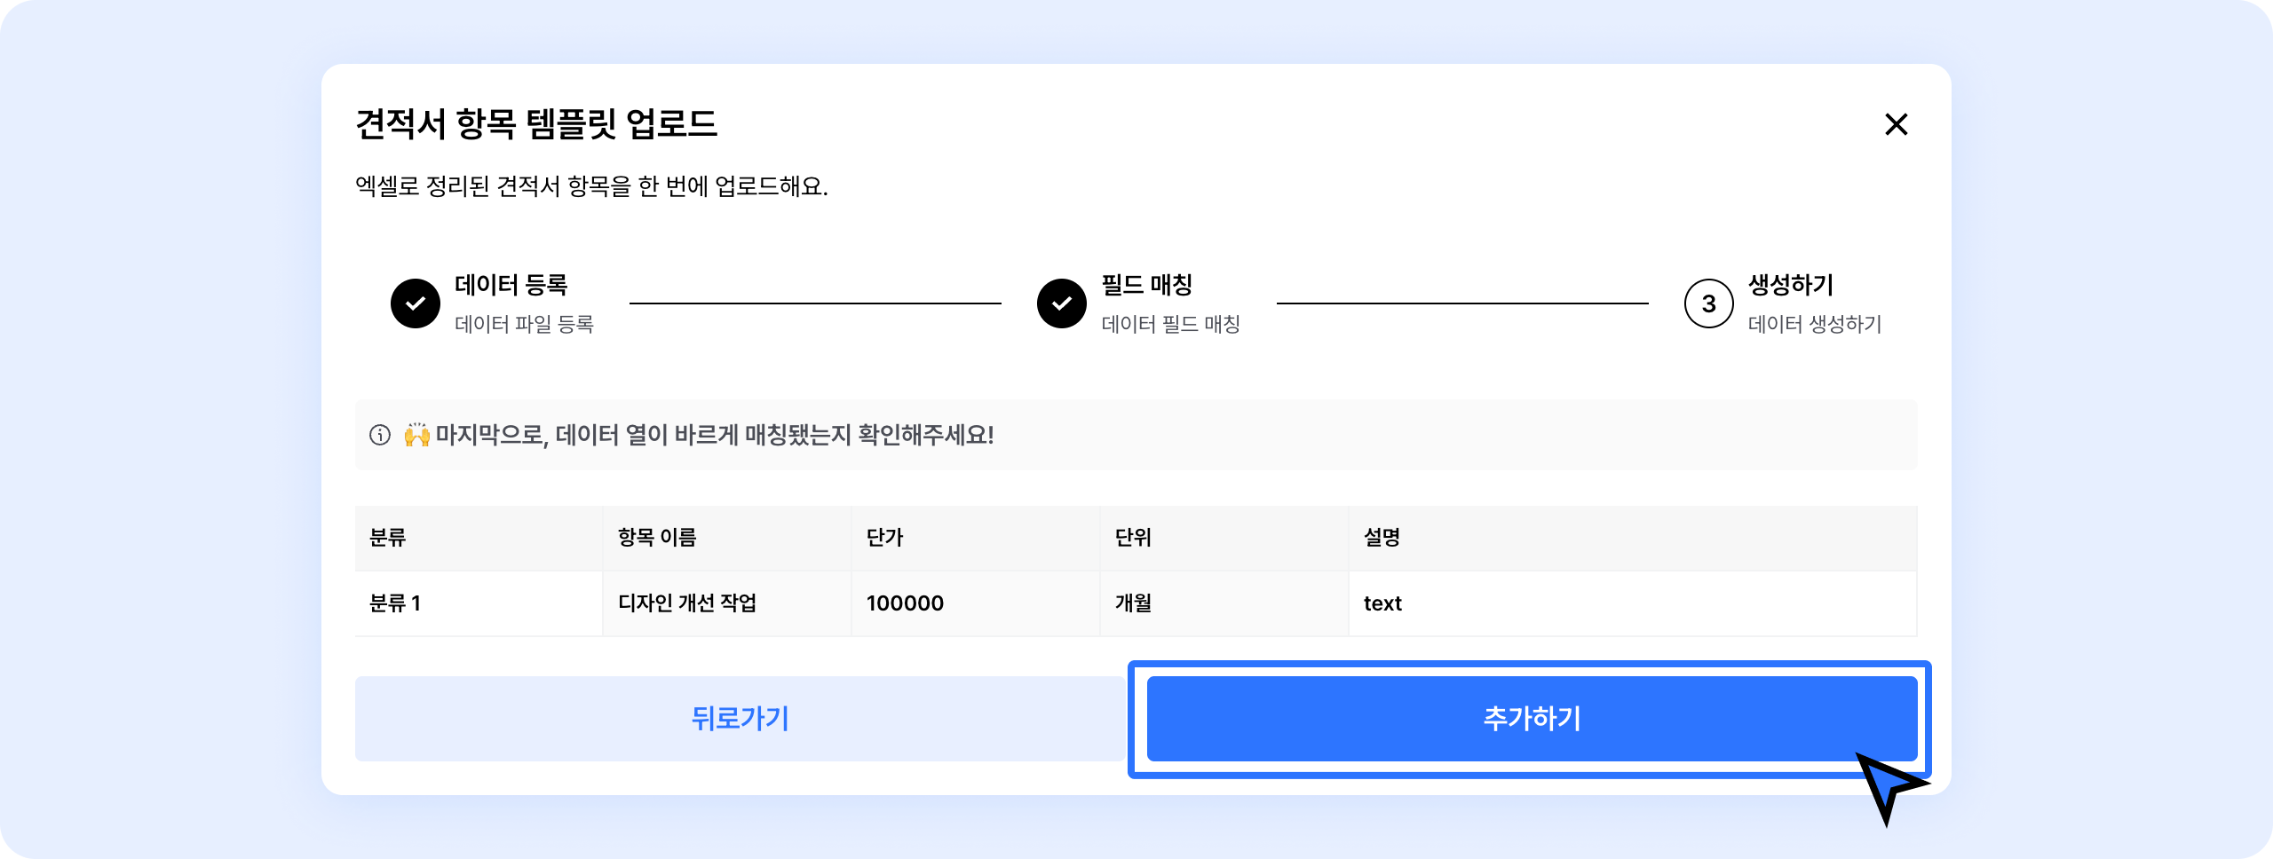The width and height of the screenshot is (2273, 859).
Task: Click the 설명 column header
Action: coord(1382,538)
